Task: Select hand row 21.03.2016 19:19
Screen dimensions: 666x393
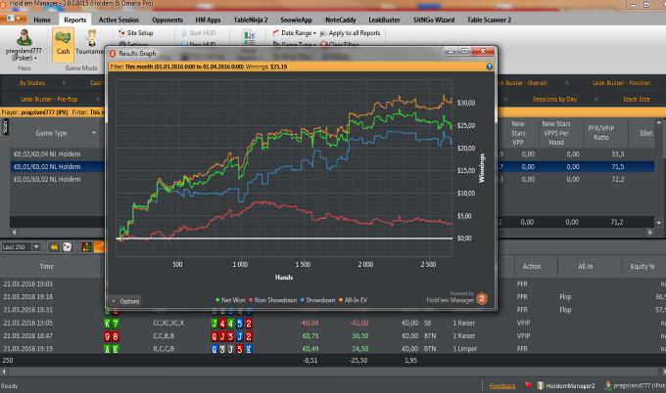Action: pos(28,348)
